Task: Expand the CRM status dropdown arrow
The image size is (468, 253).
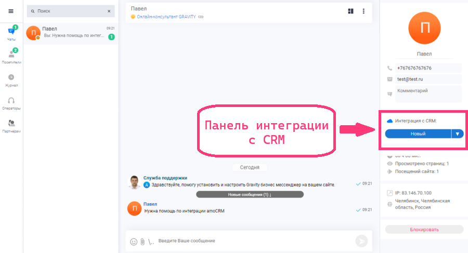Action: [x=458, y=134]
